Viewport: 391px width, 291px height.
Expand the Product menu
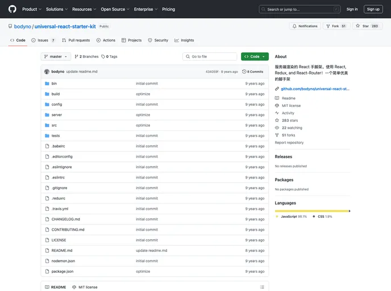(x=31, y=9)
